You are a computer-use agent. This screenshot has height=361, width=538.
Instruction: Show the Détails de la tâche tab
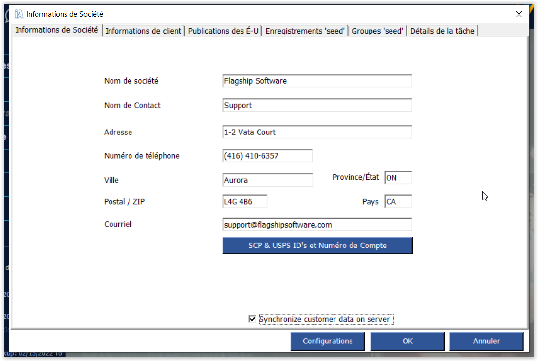pyautogui.click(x=442, y=31)
